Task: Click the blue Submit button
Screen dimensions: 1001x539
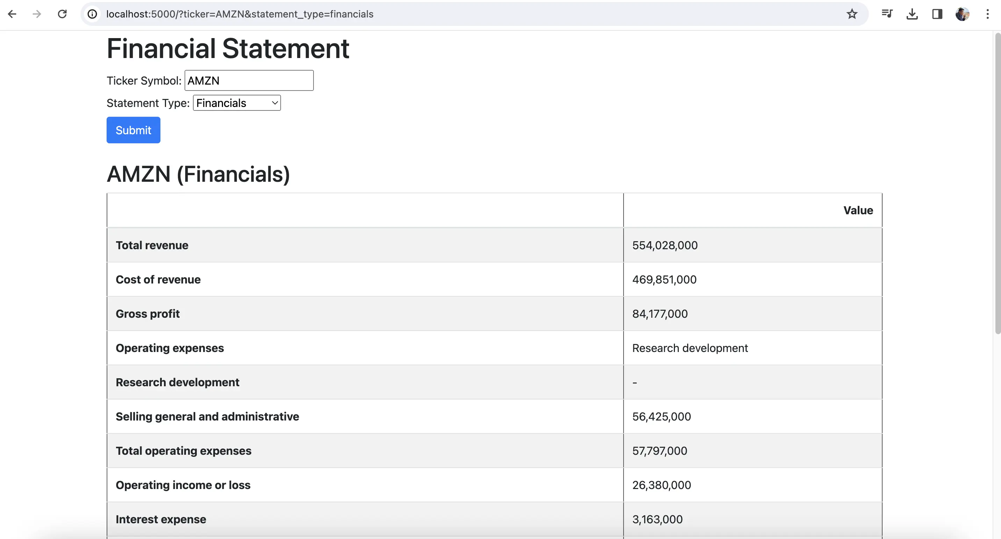Action: (x=133, y=130)
